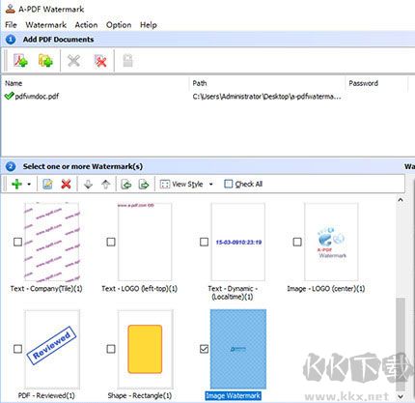
Task: Select the PDF - Reviewed stamp thumbnail
Action: pos(52,349)
